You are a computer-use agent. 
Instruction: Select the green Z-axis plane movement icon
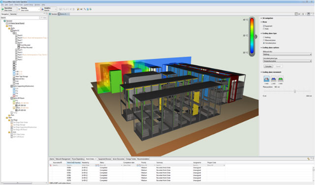pos(281,79)
